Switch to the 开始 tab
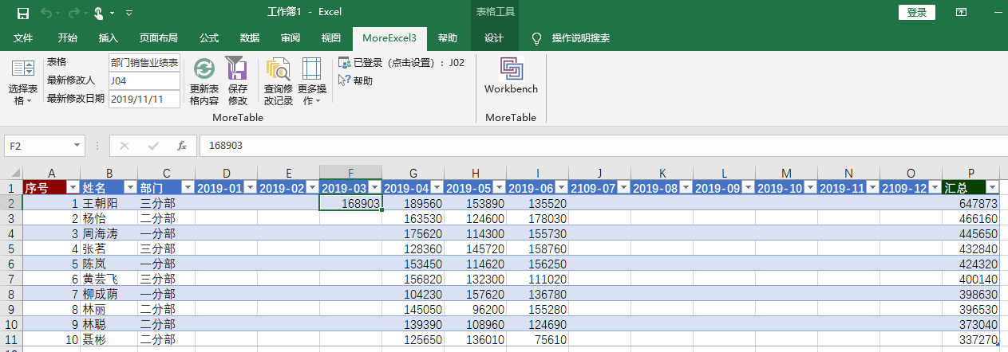The width and height of the screenshot is (1008, 352). tap(68, 38)
